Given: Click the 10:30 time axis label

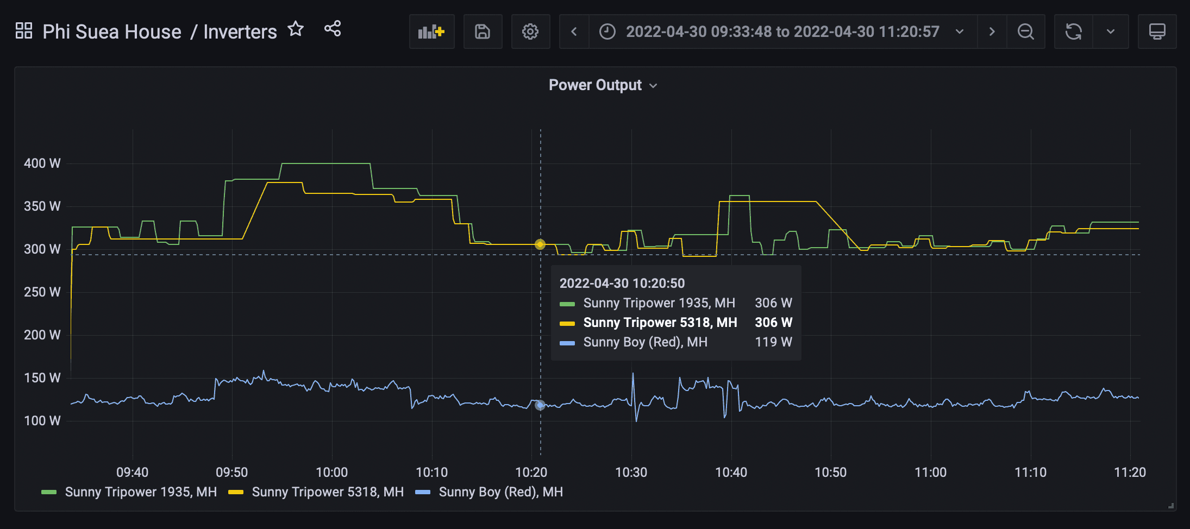Looking at the screenshot, I should (631, 473).
